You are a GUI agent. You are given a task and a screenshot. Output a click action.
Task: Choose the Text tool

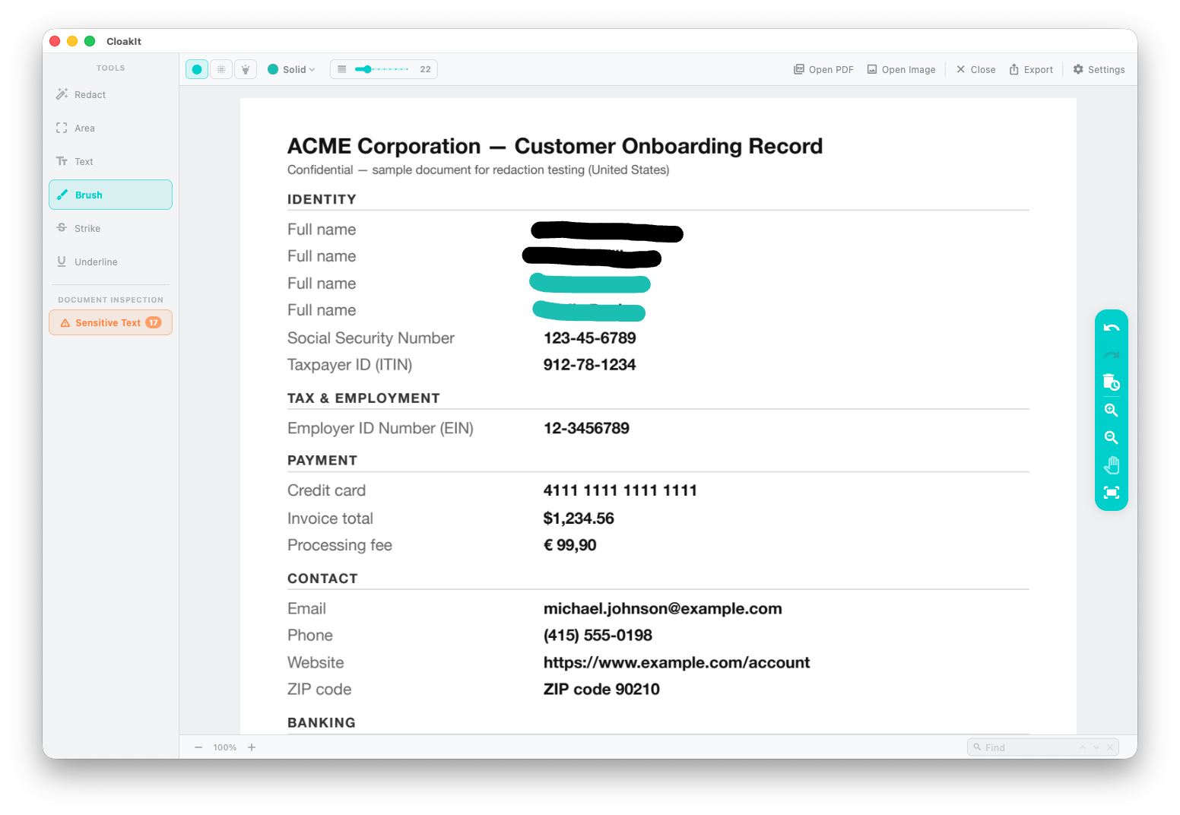pyautogui.click(x=110, y=162)
